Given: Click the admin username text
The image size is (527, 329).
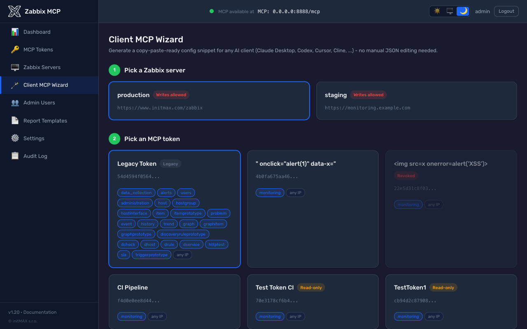Looking at the screenshot, I should [483, 11].
